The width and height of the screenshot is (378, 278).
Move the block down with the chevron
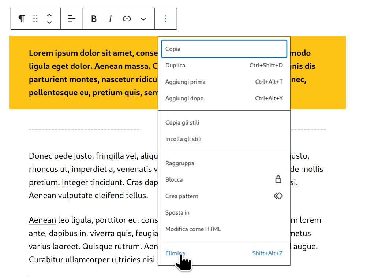coord(49,23)
